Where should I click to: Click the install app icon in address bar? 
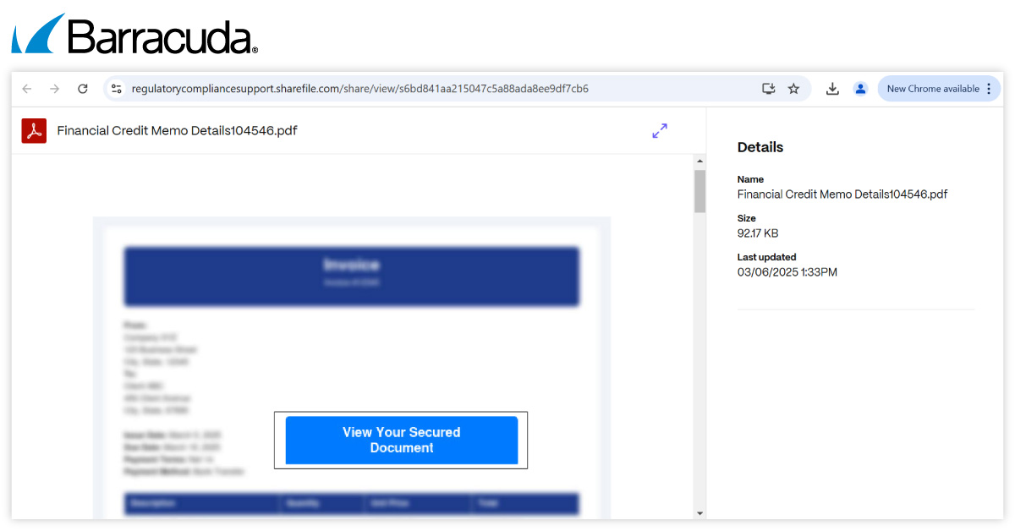coord(768,89)
